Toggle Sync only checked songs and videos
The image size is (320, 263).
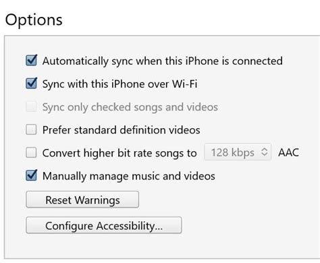coord(31,107)
